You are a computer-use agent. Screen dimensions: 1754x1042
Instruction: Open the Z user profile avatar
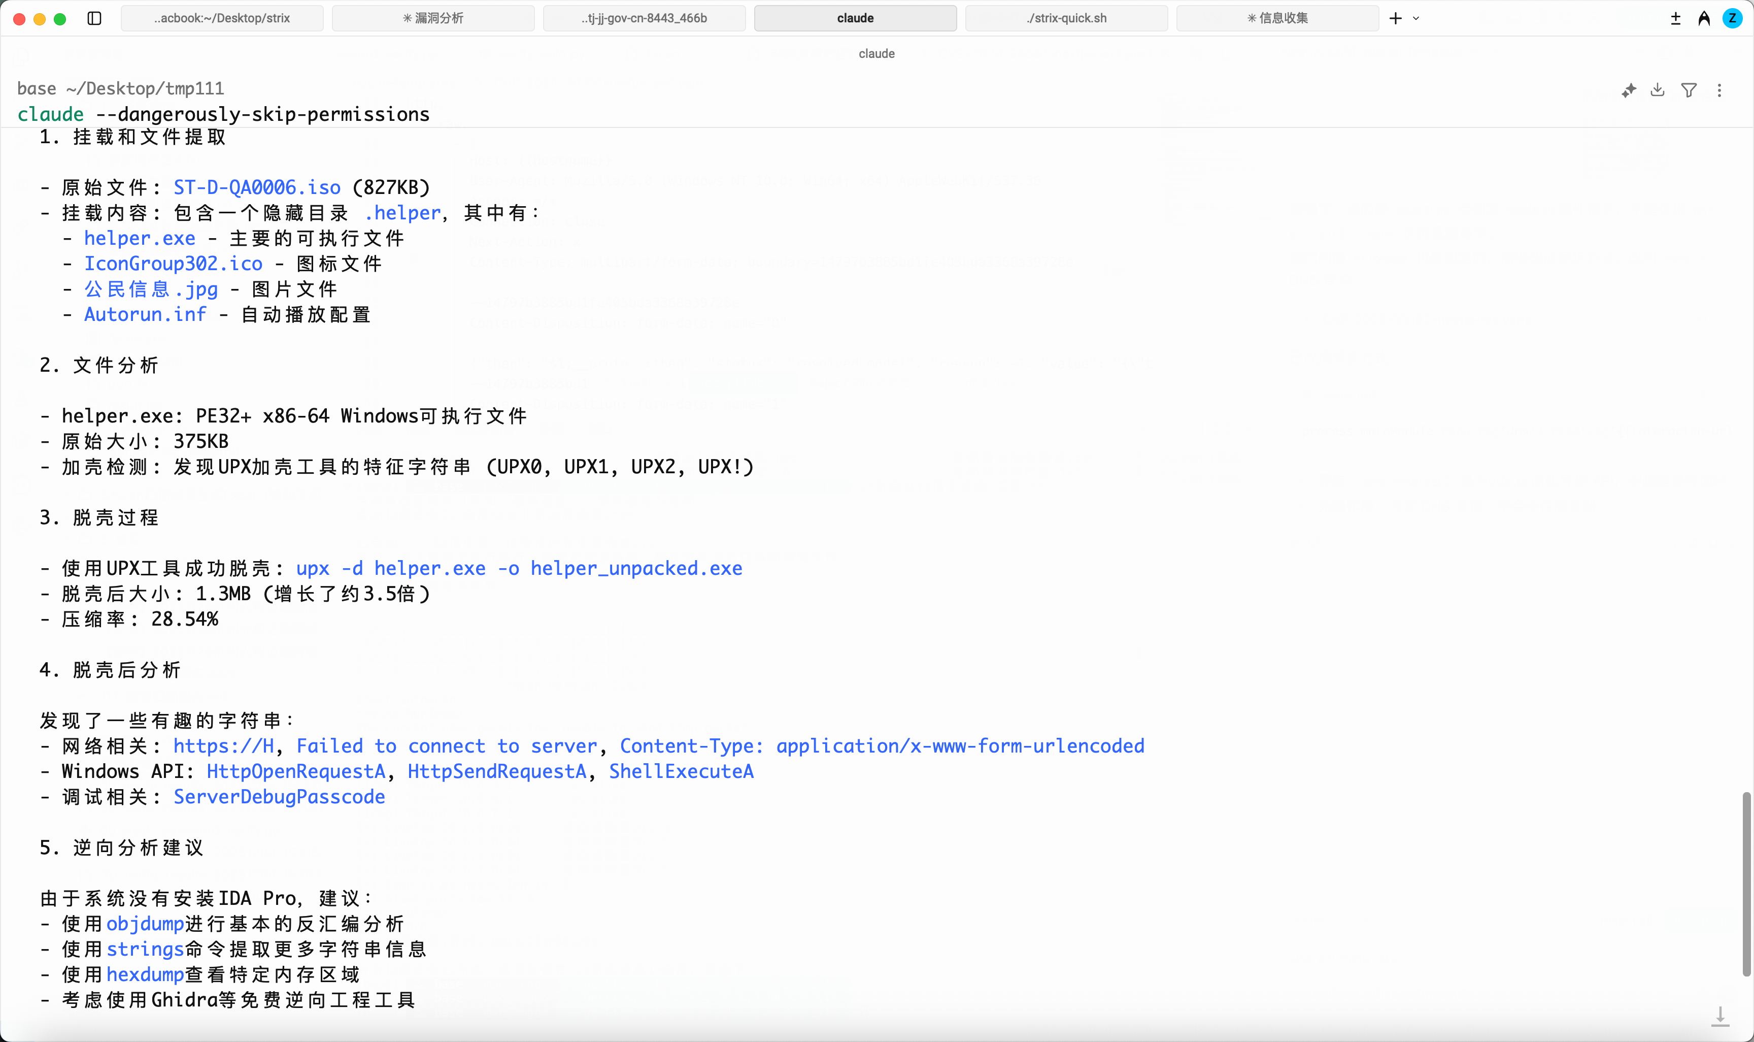pos(1732,18)
